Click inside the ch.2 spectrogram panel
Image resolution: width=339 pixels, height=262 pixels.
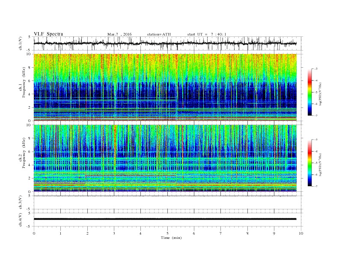(x=165, y=158)
